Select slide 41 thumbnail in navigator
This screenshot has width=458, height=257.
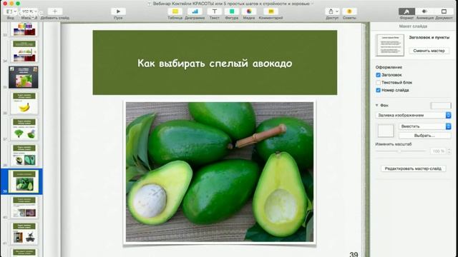coord(24,233)
